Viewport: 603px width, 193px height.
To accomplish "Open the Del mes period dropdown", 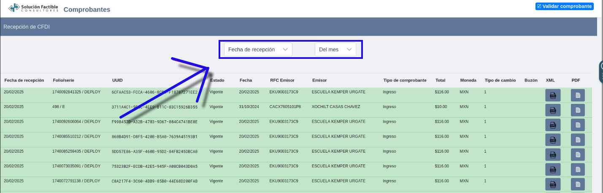I will [x=335, y=50].
